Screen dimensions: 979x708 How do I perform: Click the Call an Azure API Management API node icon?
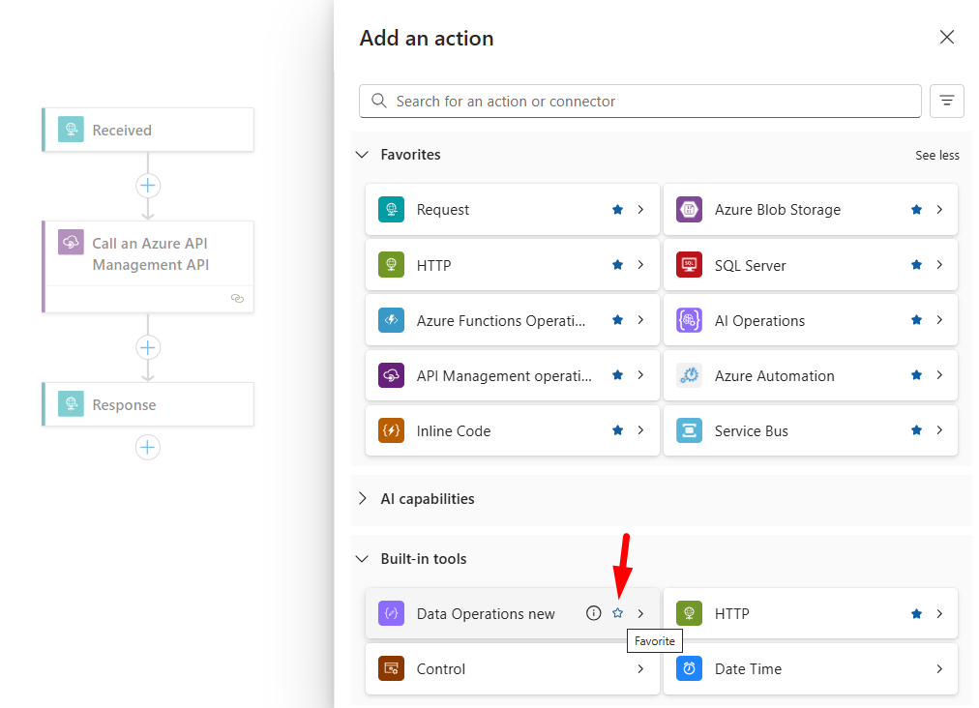point(72,242)
